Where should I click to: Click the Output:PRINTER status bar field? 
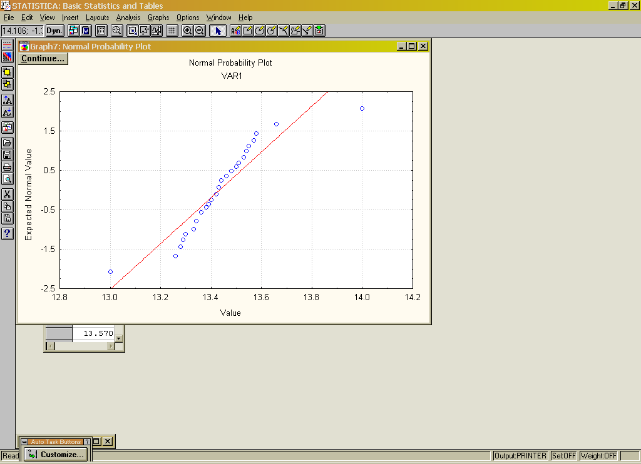[520, 455]
